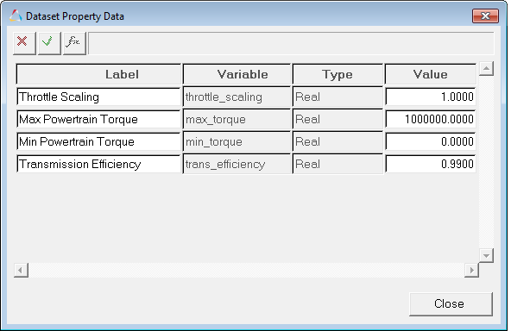Click the expression entry field in toolbar
Viewport: 511px width, 331px height.
coord(291,43)
